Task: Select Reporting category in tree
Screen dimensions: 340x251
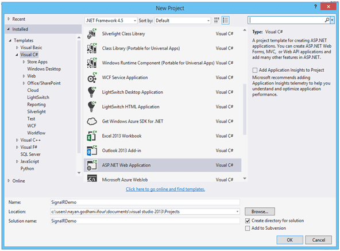Action: pyautogui.click(x=36, y=105)
